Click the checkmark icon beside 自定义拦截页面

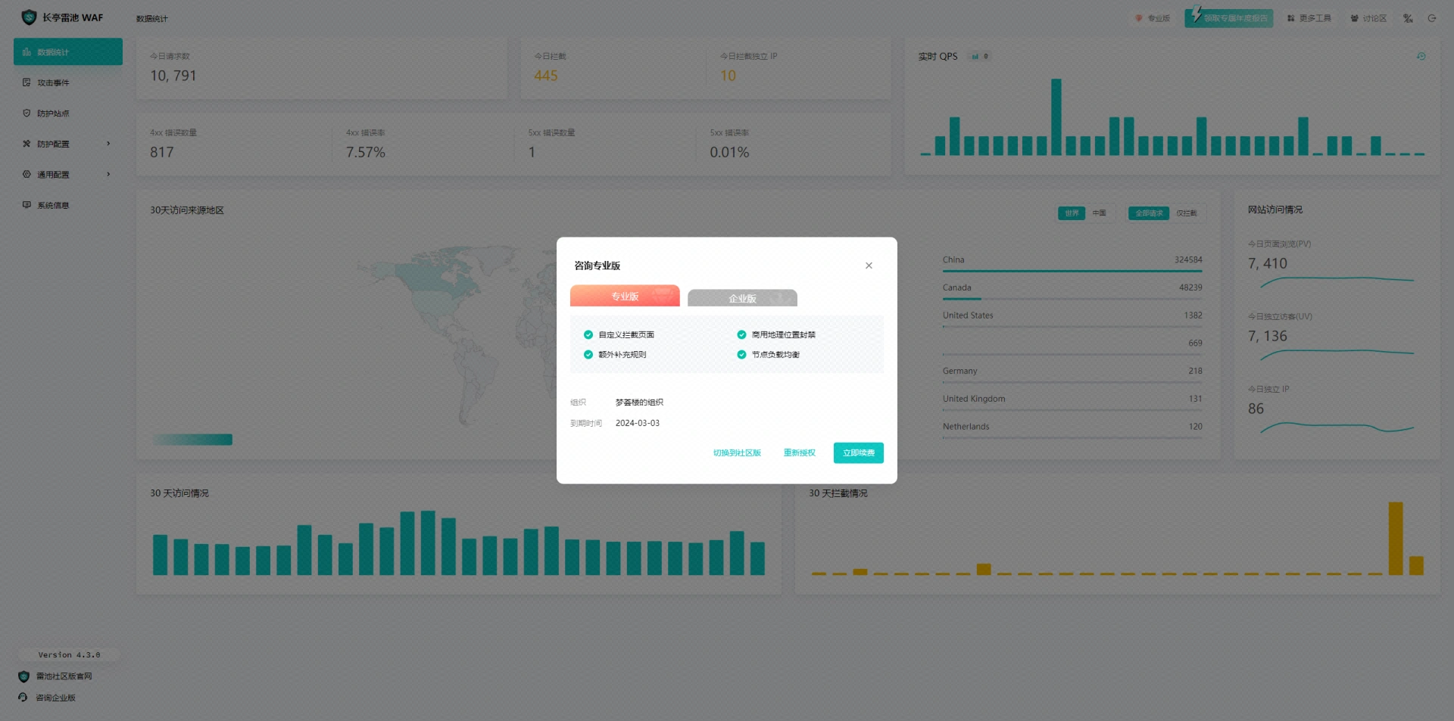(588, 334)
